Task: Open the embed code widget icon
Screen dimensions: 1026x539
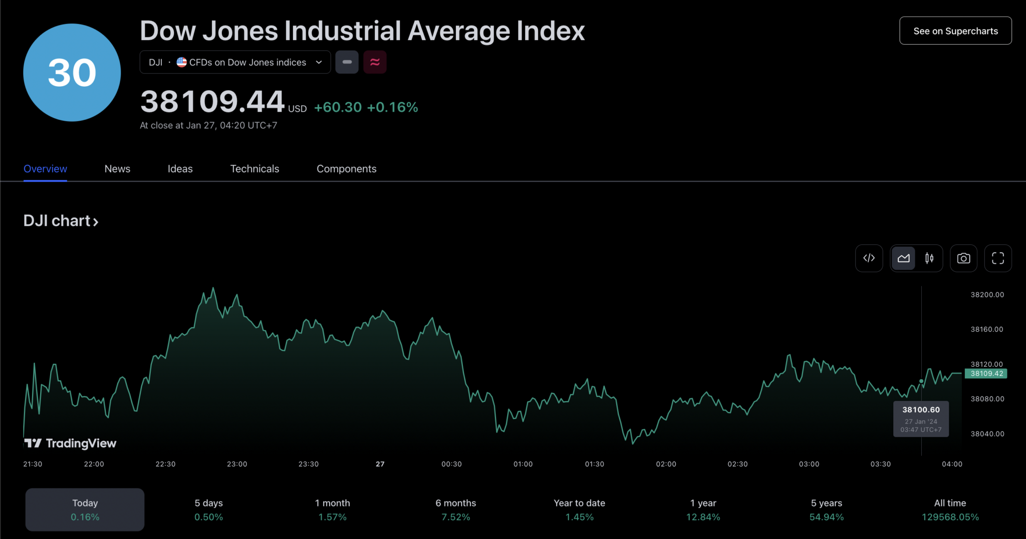Action: click(x=869, y=258)
